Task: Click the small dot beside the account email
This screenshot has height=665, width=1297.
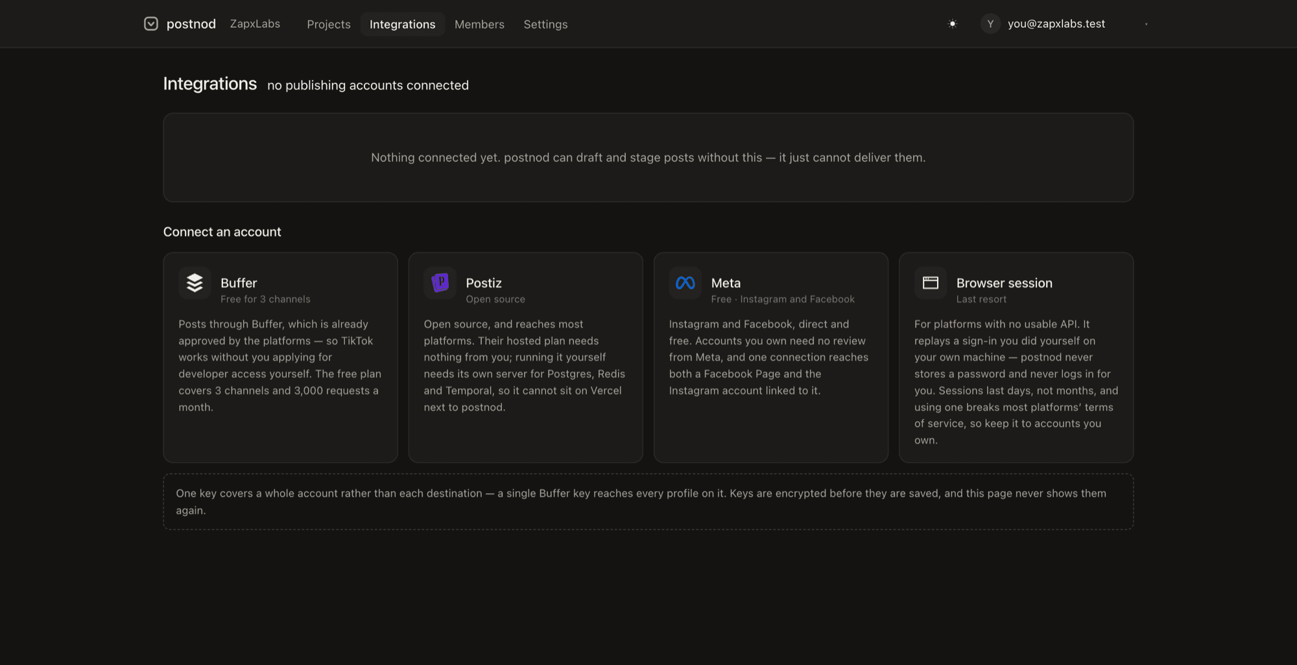Action: 1146,24
